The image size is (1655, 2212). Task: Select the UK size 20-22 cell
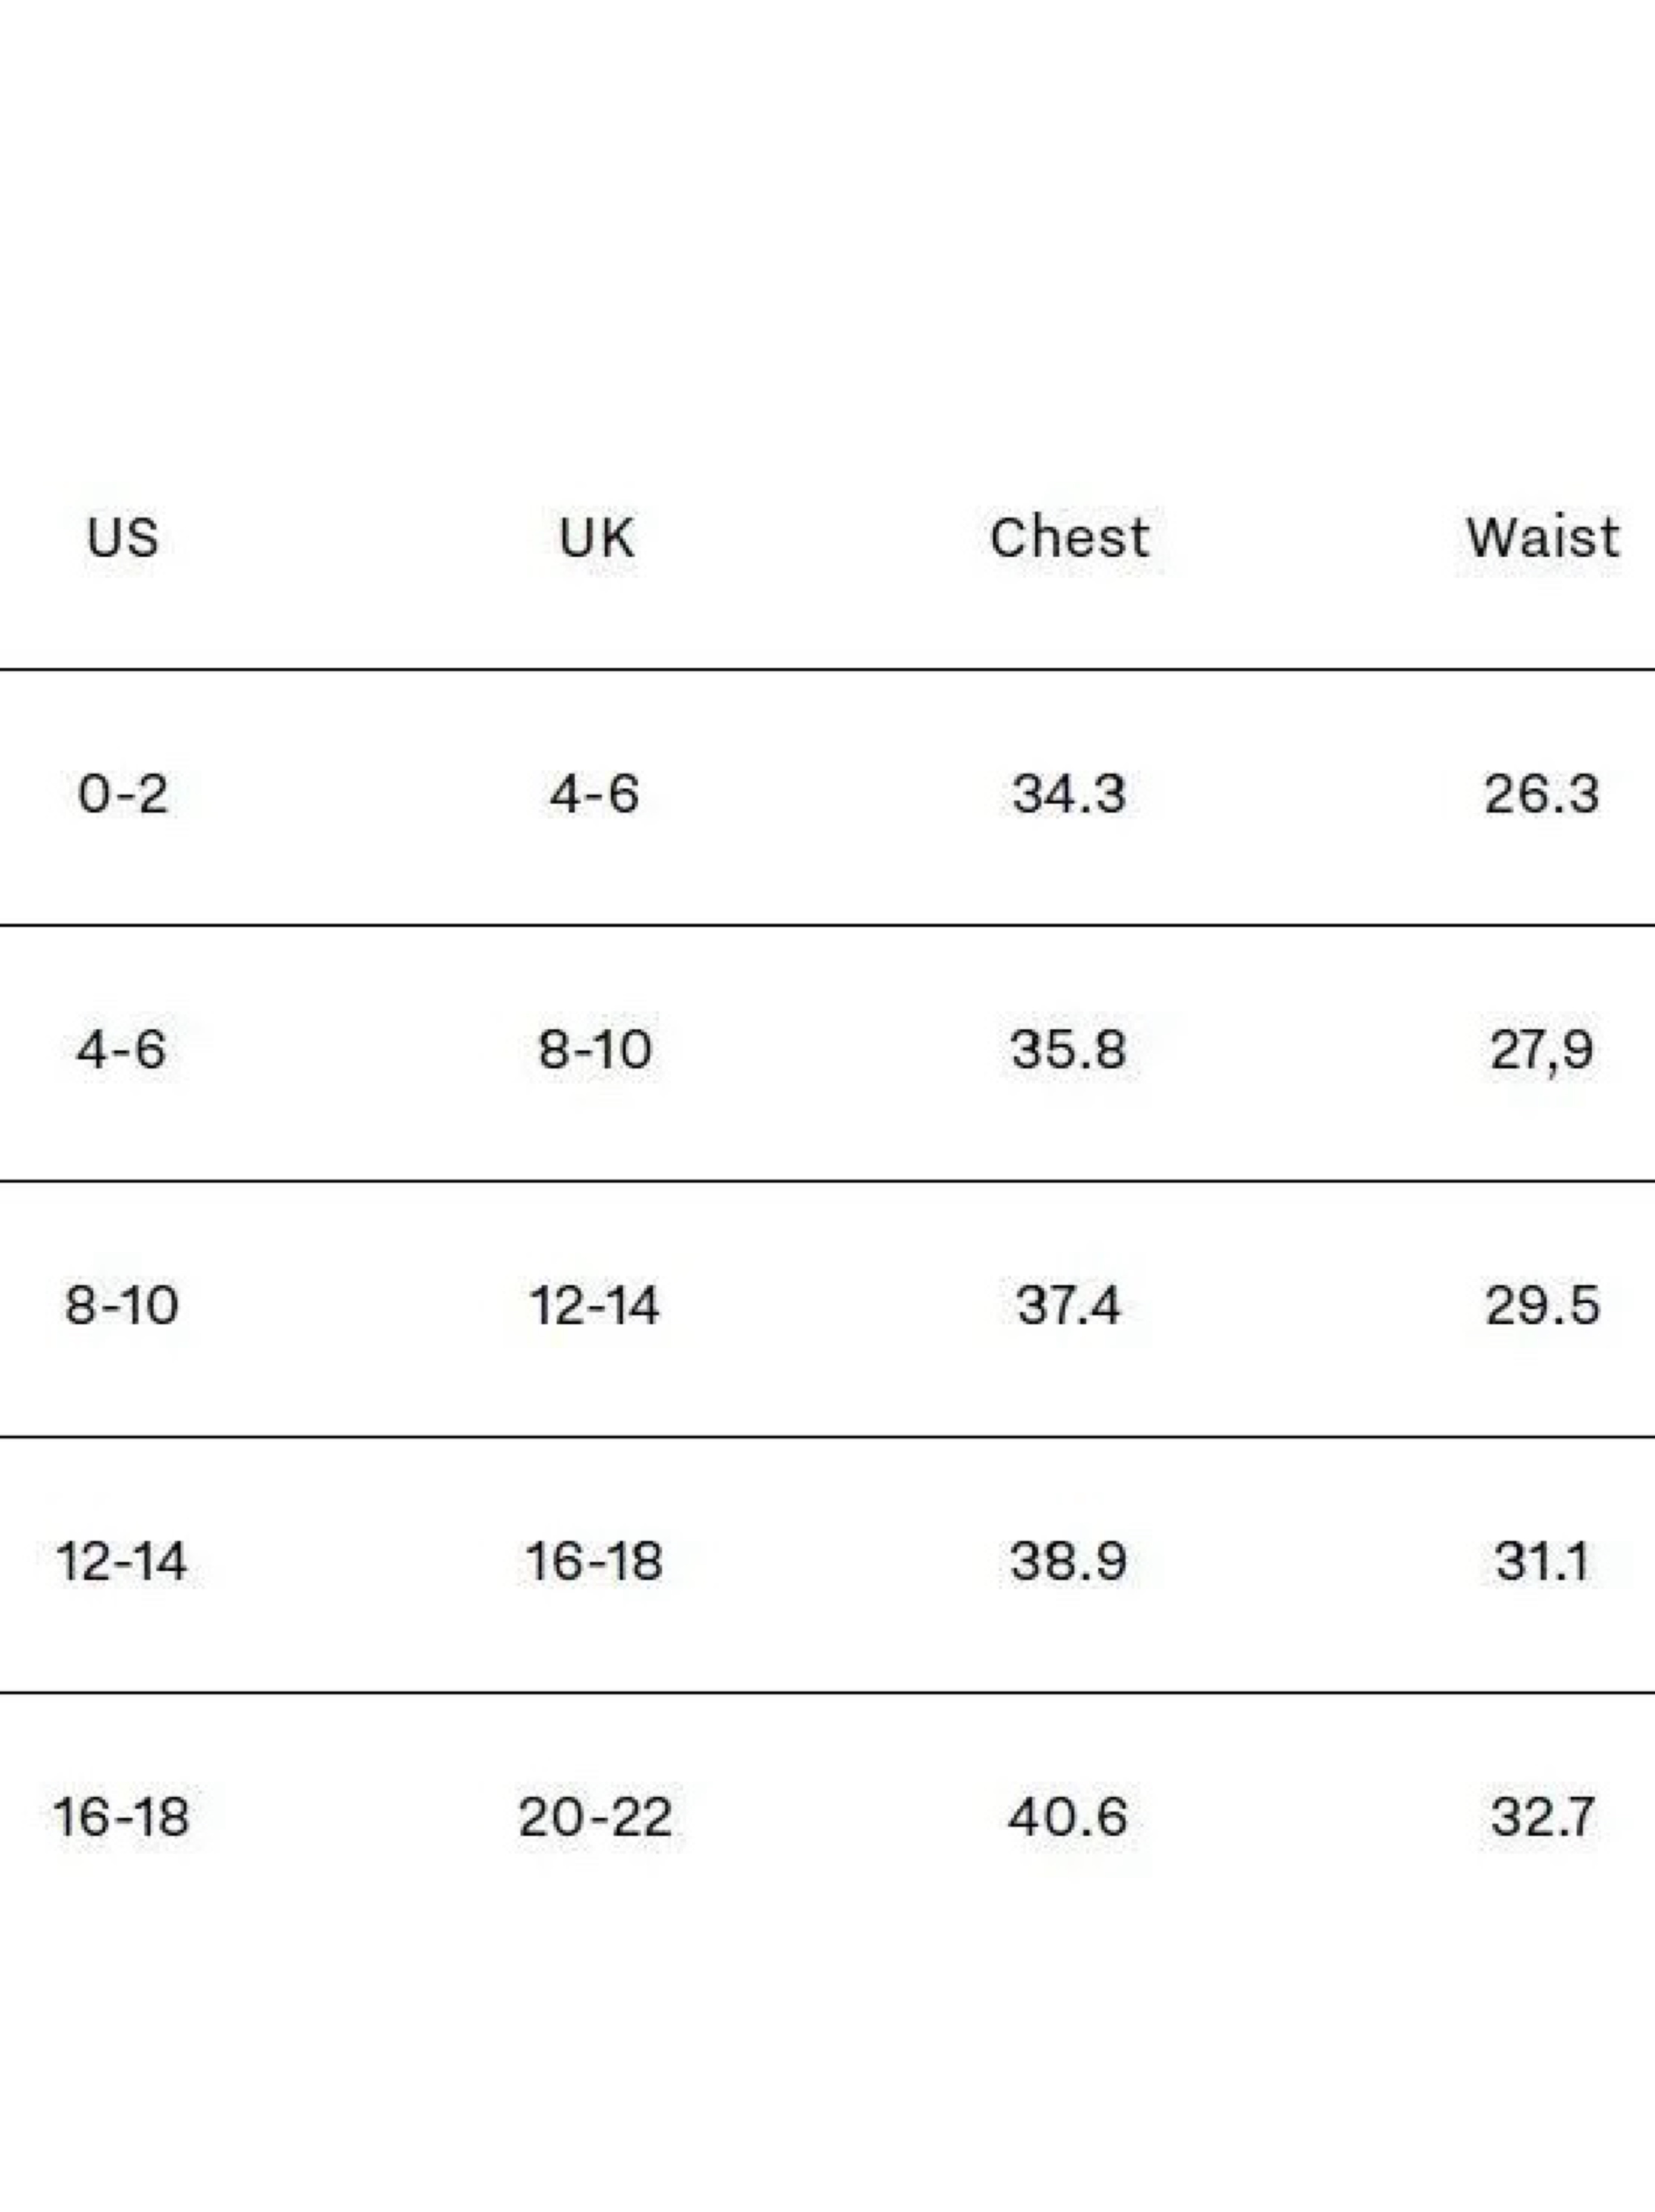point(595,1817)
